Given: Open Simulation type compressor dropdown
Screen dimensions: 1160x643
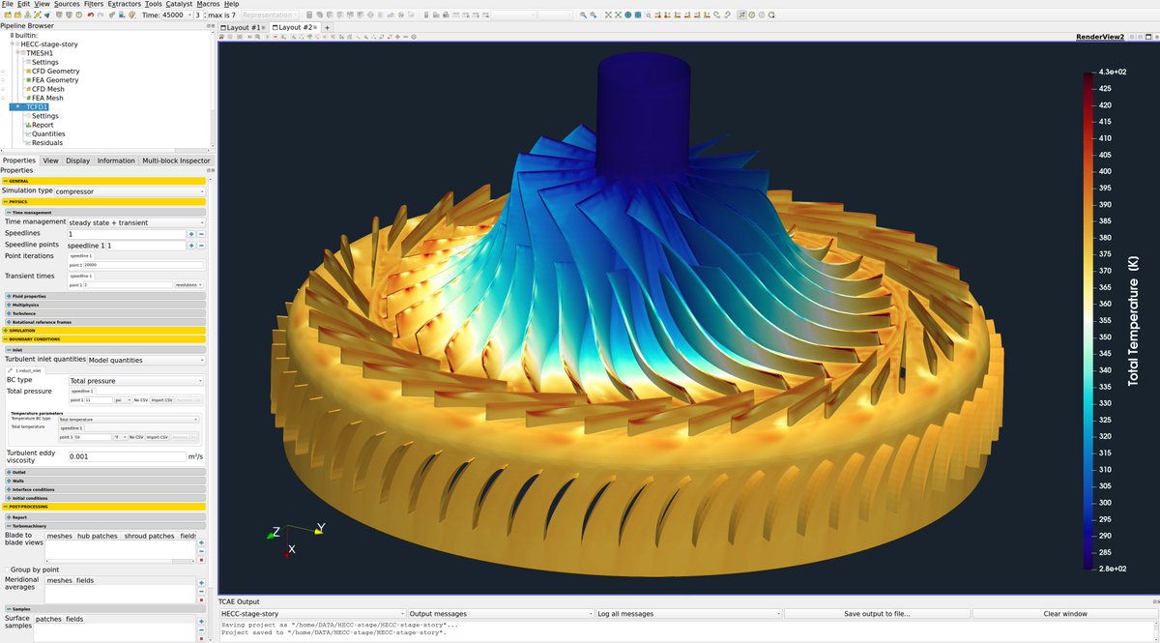Looking at the screenshot, I should (130, 191).
